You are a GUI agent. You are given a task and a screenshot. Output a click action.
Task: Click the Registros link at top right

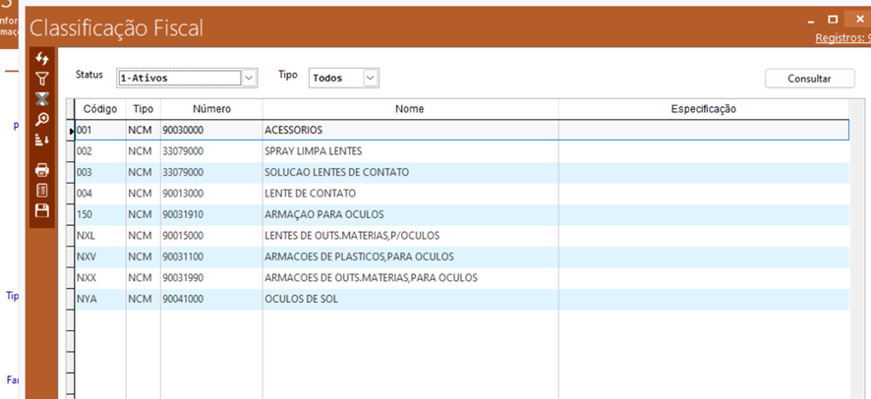842,38
